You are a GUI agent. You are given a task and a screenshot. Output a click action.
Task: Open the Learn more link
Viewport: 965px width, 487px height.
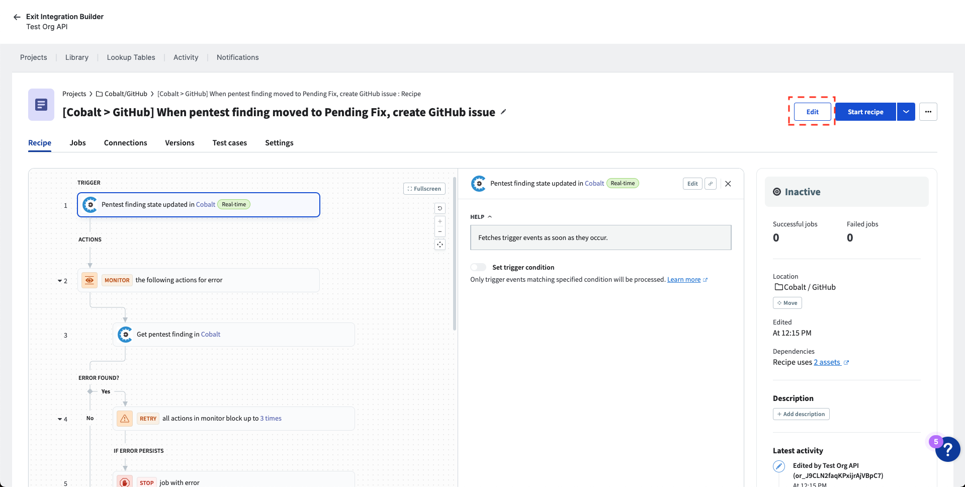[683, 280]
